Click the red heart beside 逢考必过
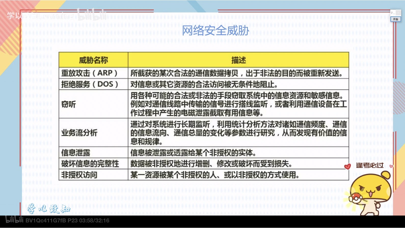Image resolution: width=405 pixels, height=228 pixels. [347, 166]
